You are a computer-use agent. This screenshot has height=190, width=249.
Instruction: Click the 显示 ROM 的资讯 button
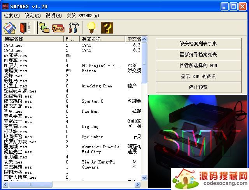198,76
